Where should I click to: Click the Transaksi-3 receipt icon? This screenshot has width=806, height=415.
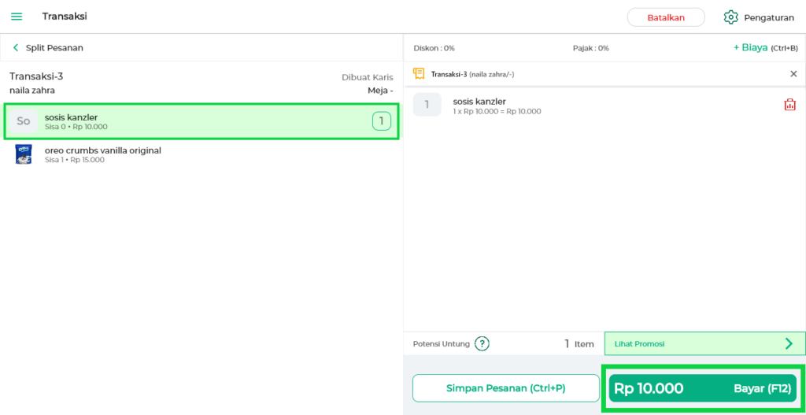419,74
